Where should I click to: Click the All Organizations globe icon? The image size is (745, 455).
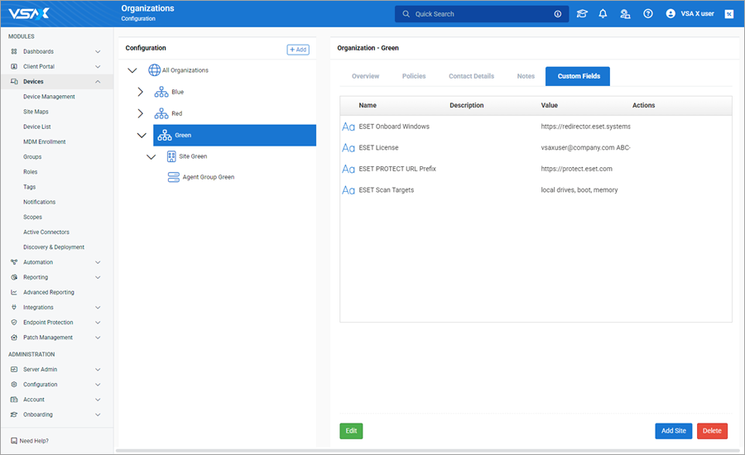tap(154, 70)
